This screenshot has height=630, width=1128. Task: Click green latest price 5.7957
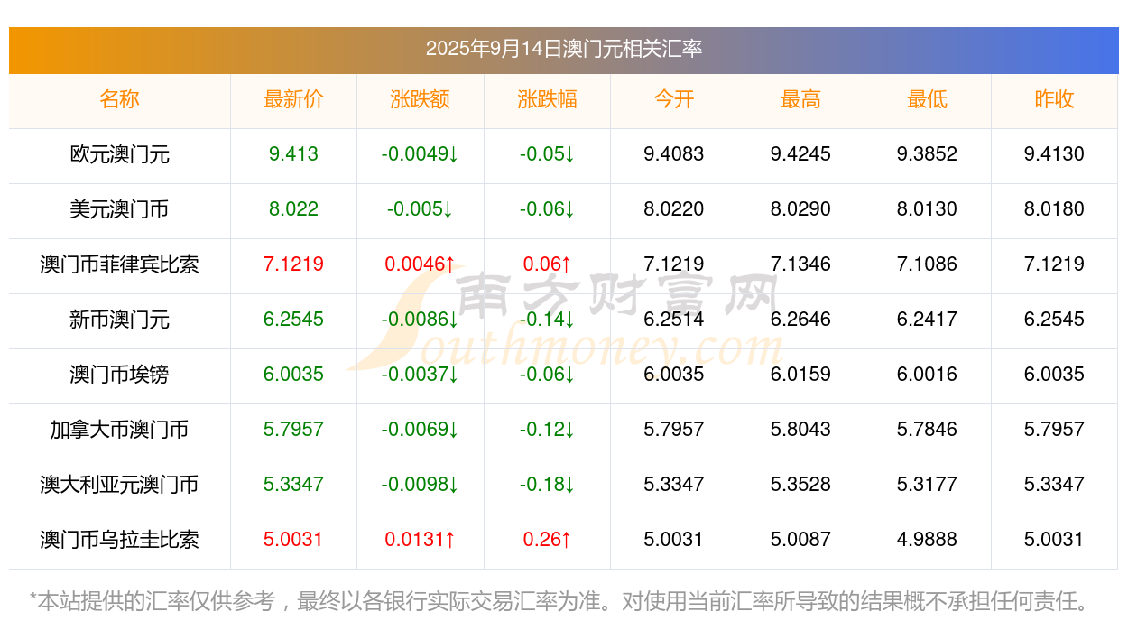click(x=293, y=430)
